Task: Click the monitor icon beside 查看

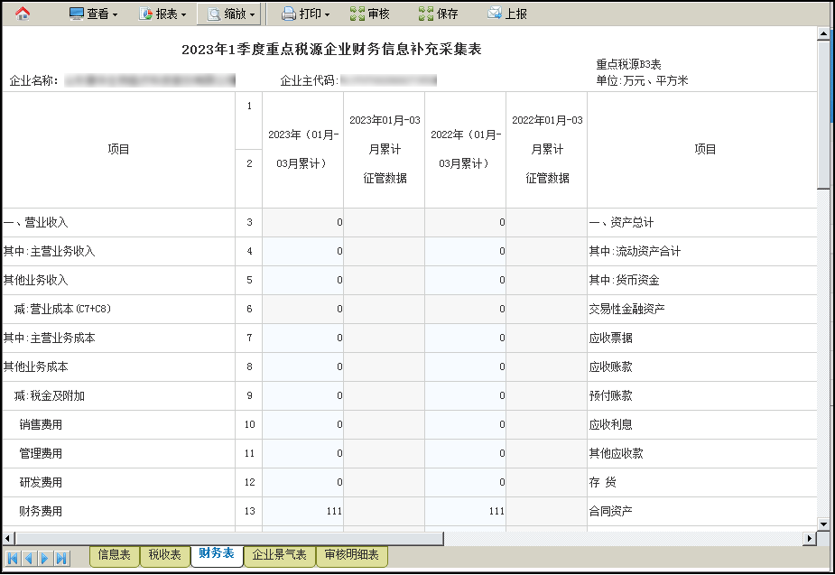Action: click(x=77, y=14)
